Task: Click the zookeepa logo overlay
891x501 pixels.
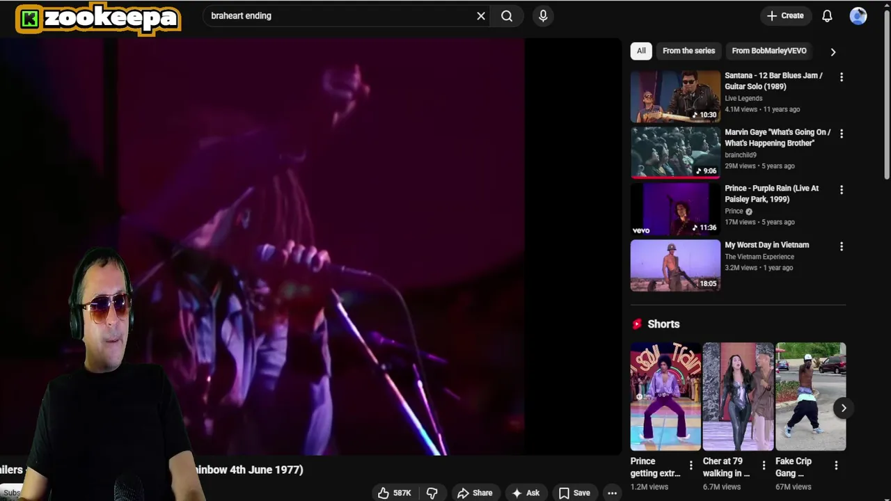Action: (x=98, y=19)
